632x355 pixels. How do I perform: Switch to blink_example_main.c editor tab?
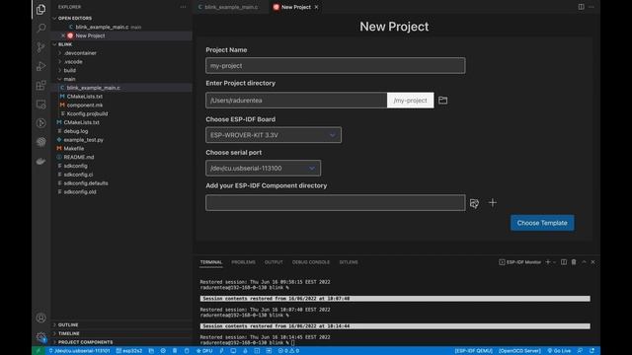click(x=231, y=7)
